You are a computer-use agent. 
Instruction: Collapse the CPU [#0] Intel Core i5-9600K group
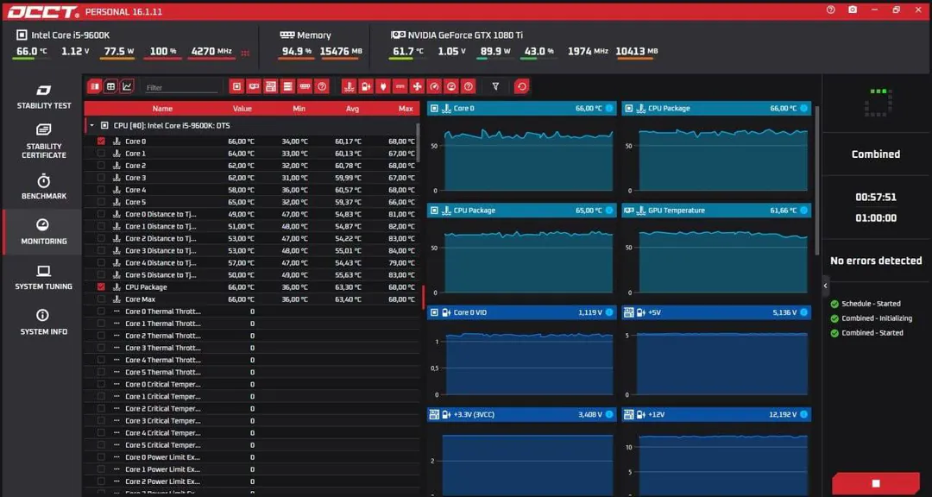91,125
